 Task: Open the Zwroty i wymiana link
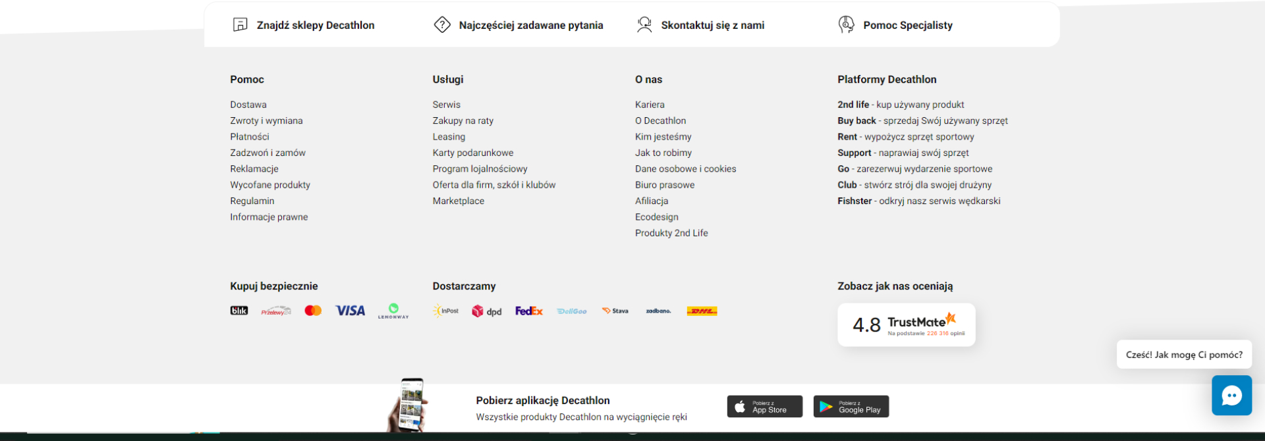(266, 120)
